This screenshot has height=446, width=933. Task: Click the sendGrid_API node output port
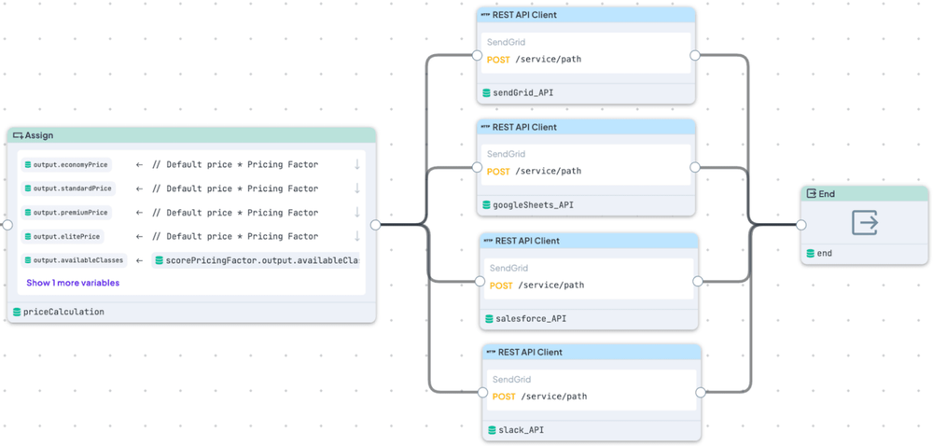pyautogui.click(x=694, y=55)
